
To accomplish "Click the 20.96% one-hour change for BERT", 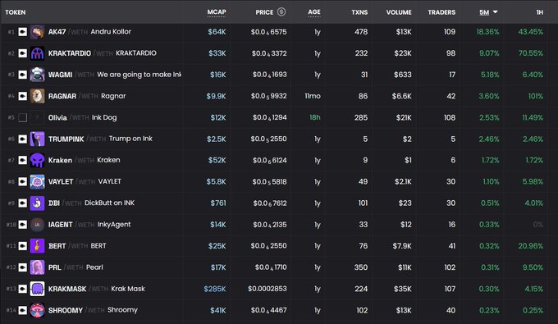I will [531, 246].
